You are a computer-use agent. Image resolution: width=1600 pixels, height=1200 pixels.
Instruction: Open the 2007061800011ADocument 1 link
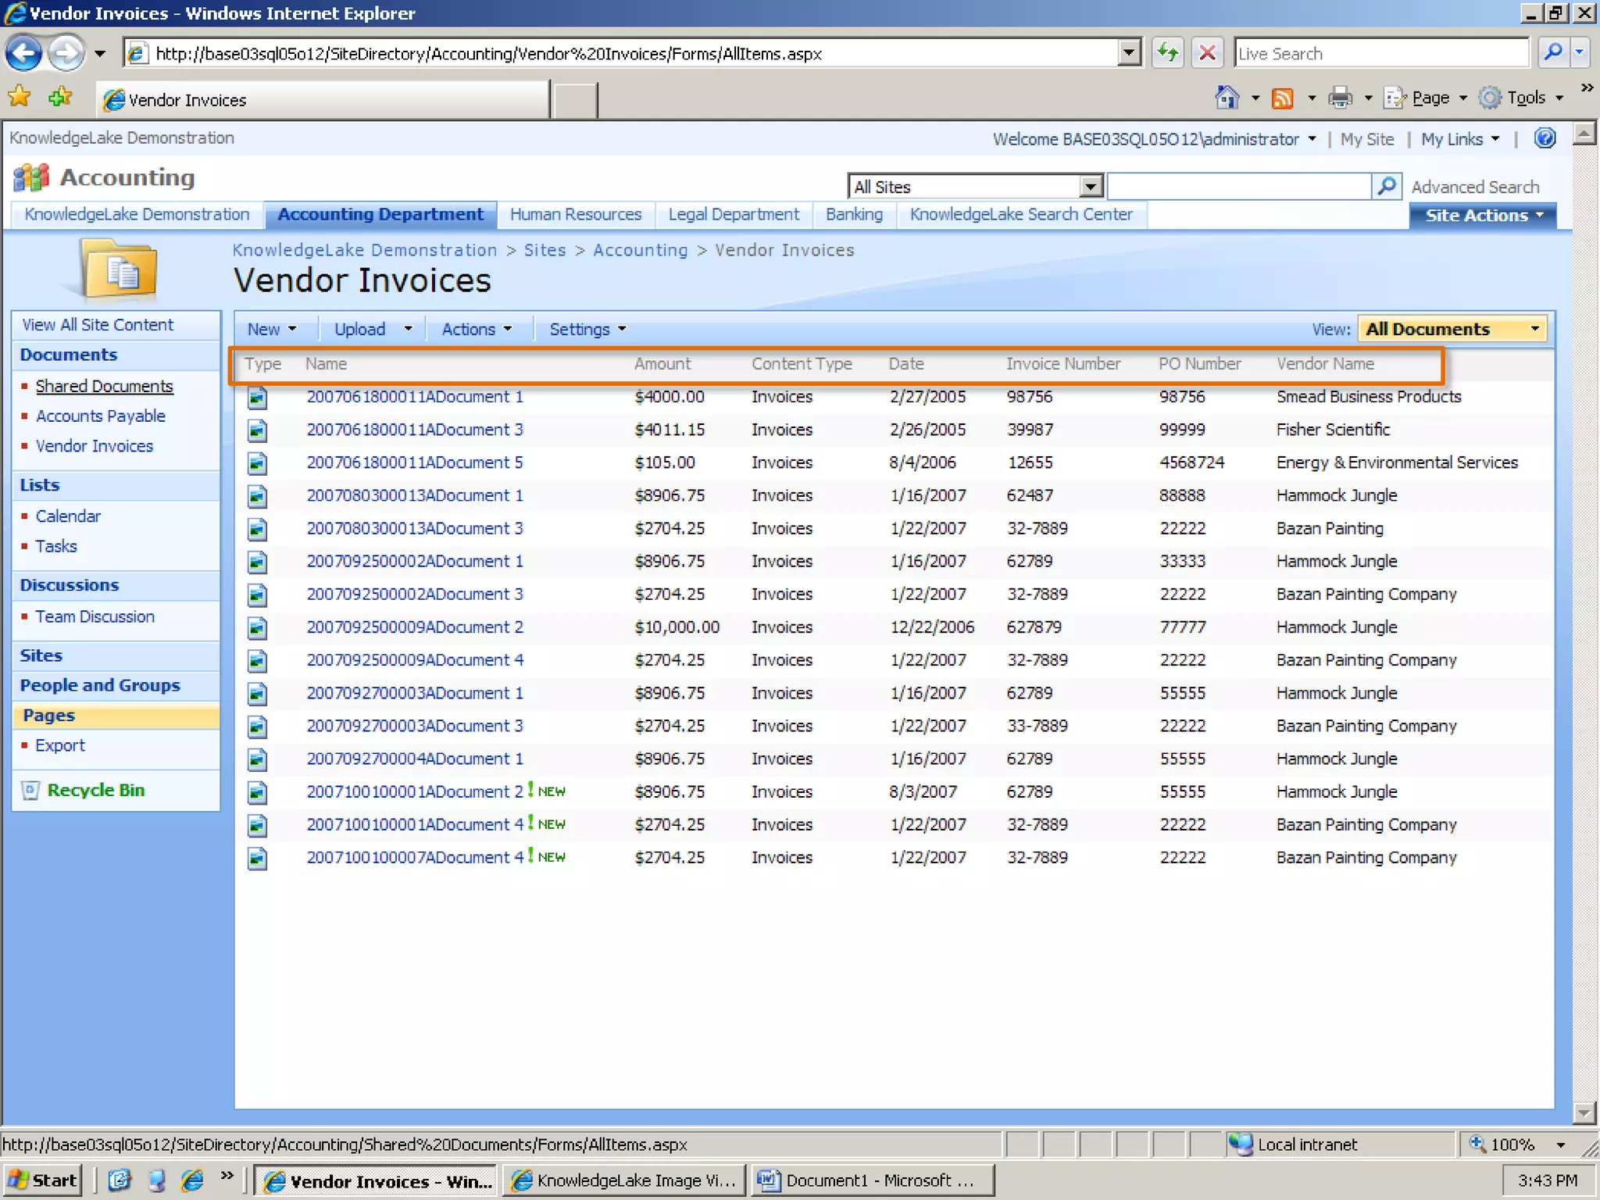414,397
